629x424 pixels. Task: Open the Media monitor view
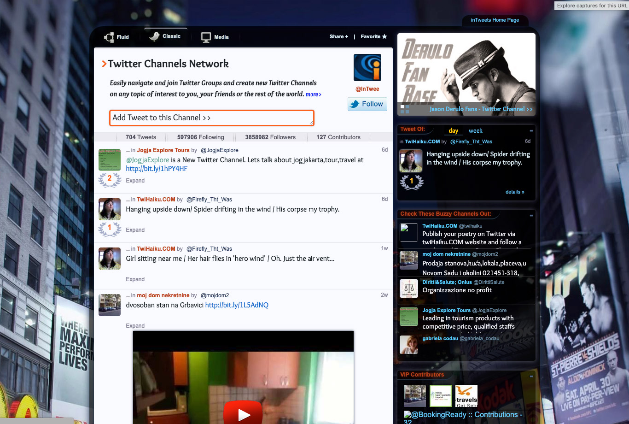(x=206, y=37)
